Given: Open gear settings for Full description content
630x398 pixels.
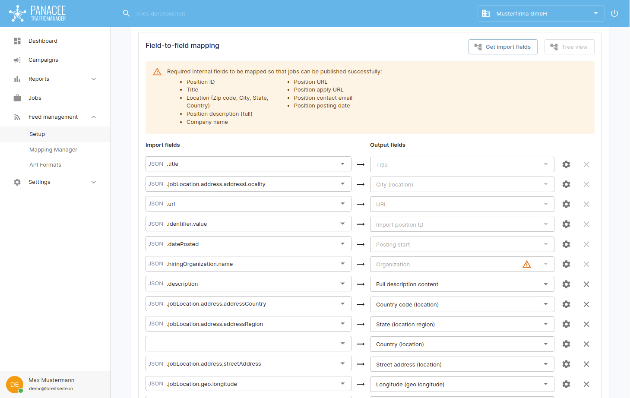Looking at the screenshot, I should point(566,284).
